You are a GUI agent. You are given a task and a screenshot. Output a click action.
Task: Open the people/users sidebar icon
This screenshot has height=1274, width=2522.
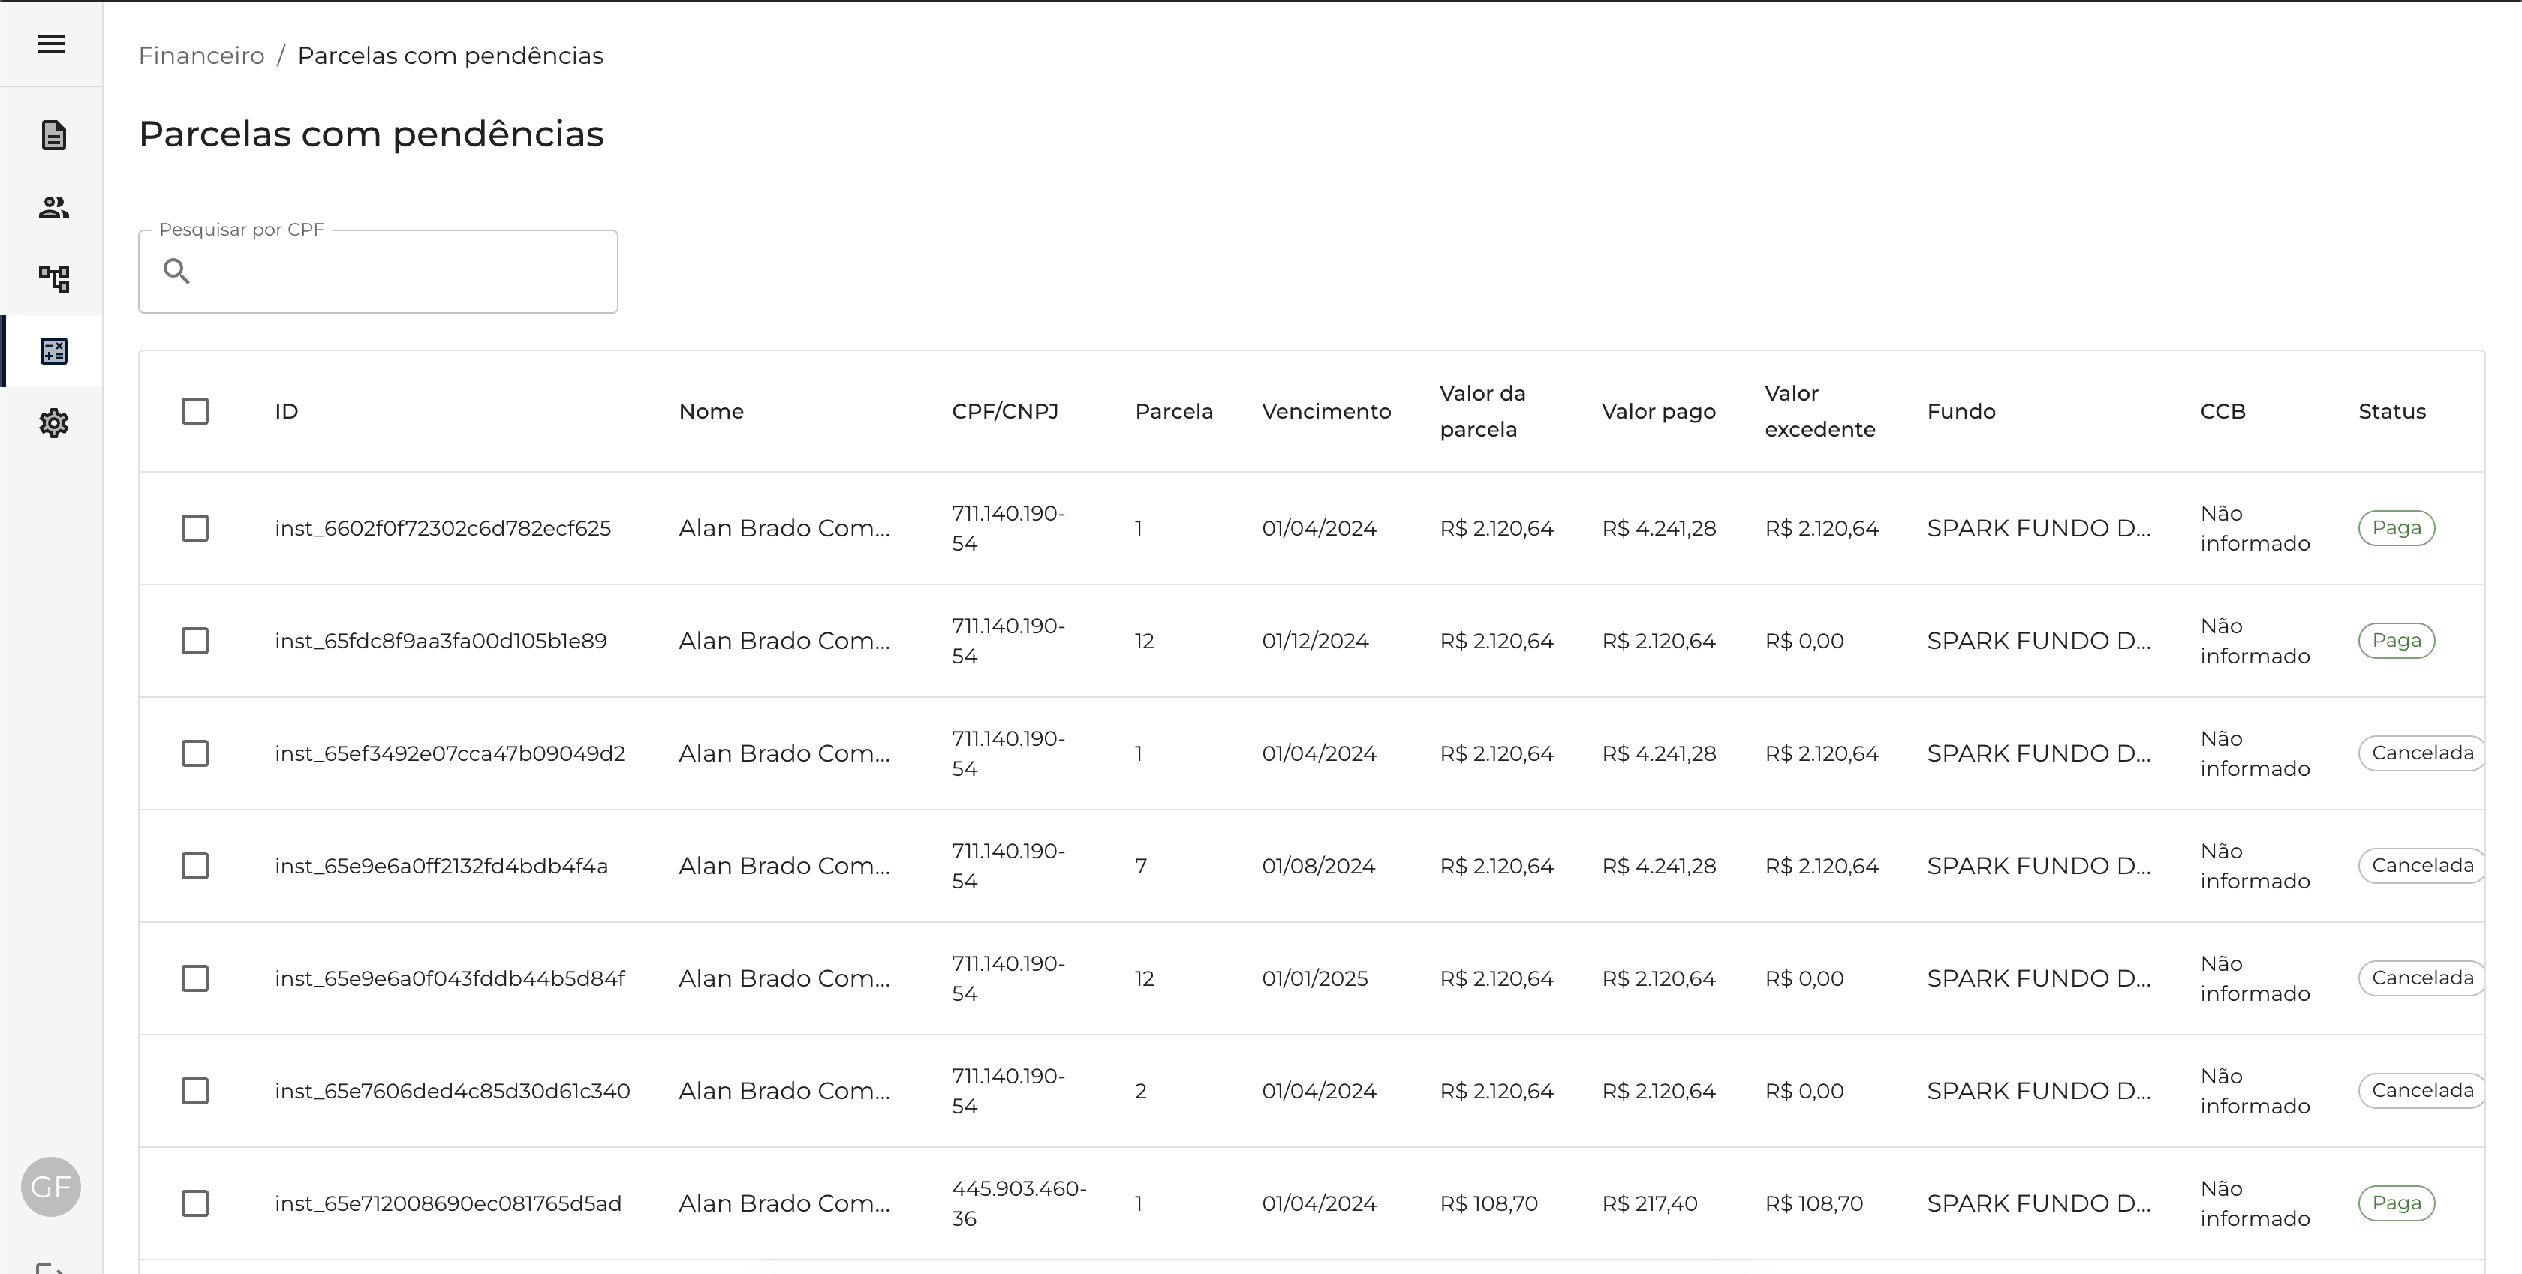tap(54, 206)
